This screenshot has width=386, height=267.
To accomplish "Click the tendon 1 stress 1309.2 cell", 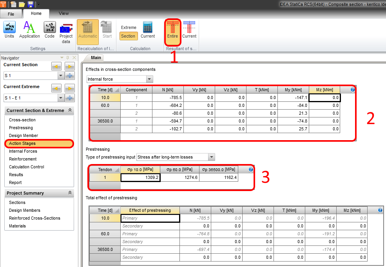I will tap(140, 177).
